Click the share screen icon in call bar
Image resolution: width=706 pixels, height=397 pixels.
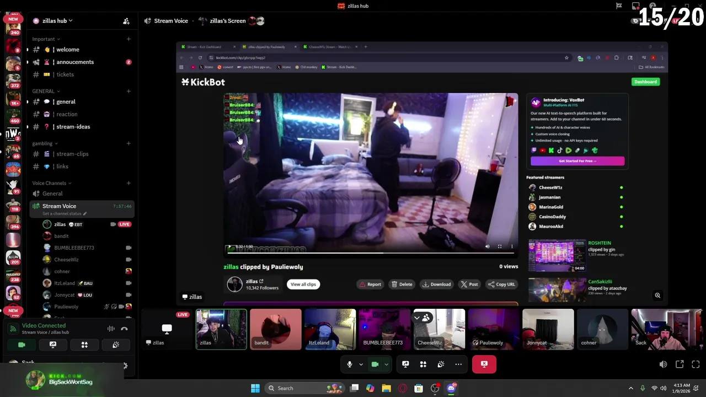405,364
